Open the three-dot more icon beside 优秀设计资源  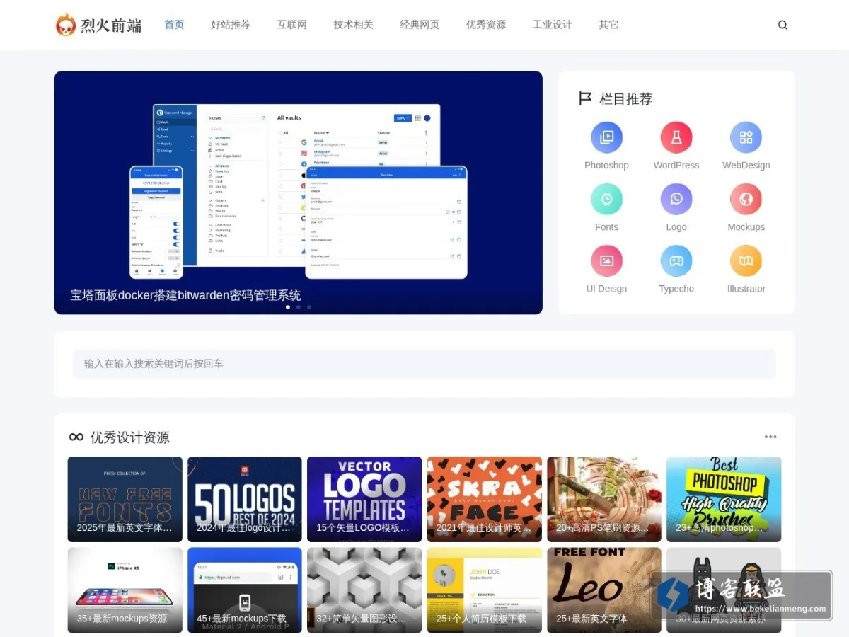point(770,437)
